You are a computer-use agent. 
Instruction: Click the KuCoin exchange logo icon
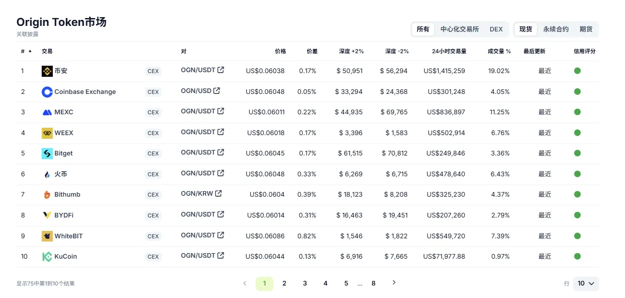pos(47,257)
